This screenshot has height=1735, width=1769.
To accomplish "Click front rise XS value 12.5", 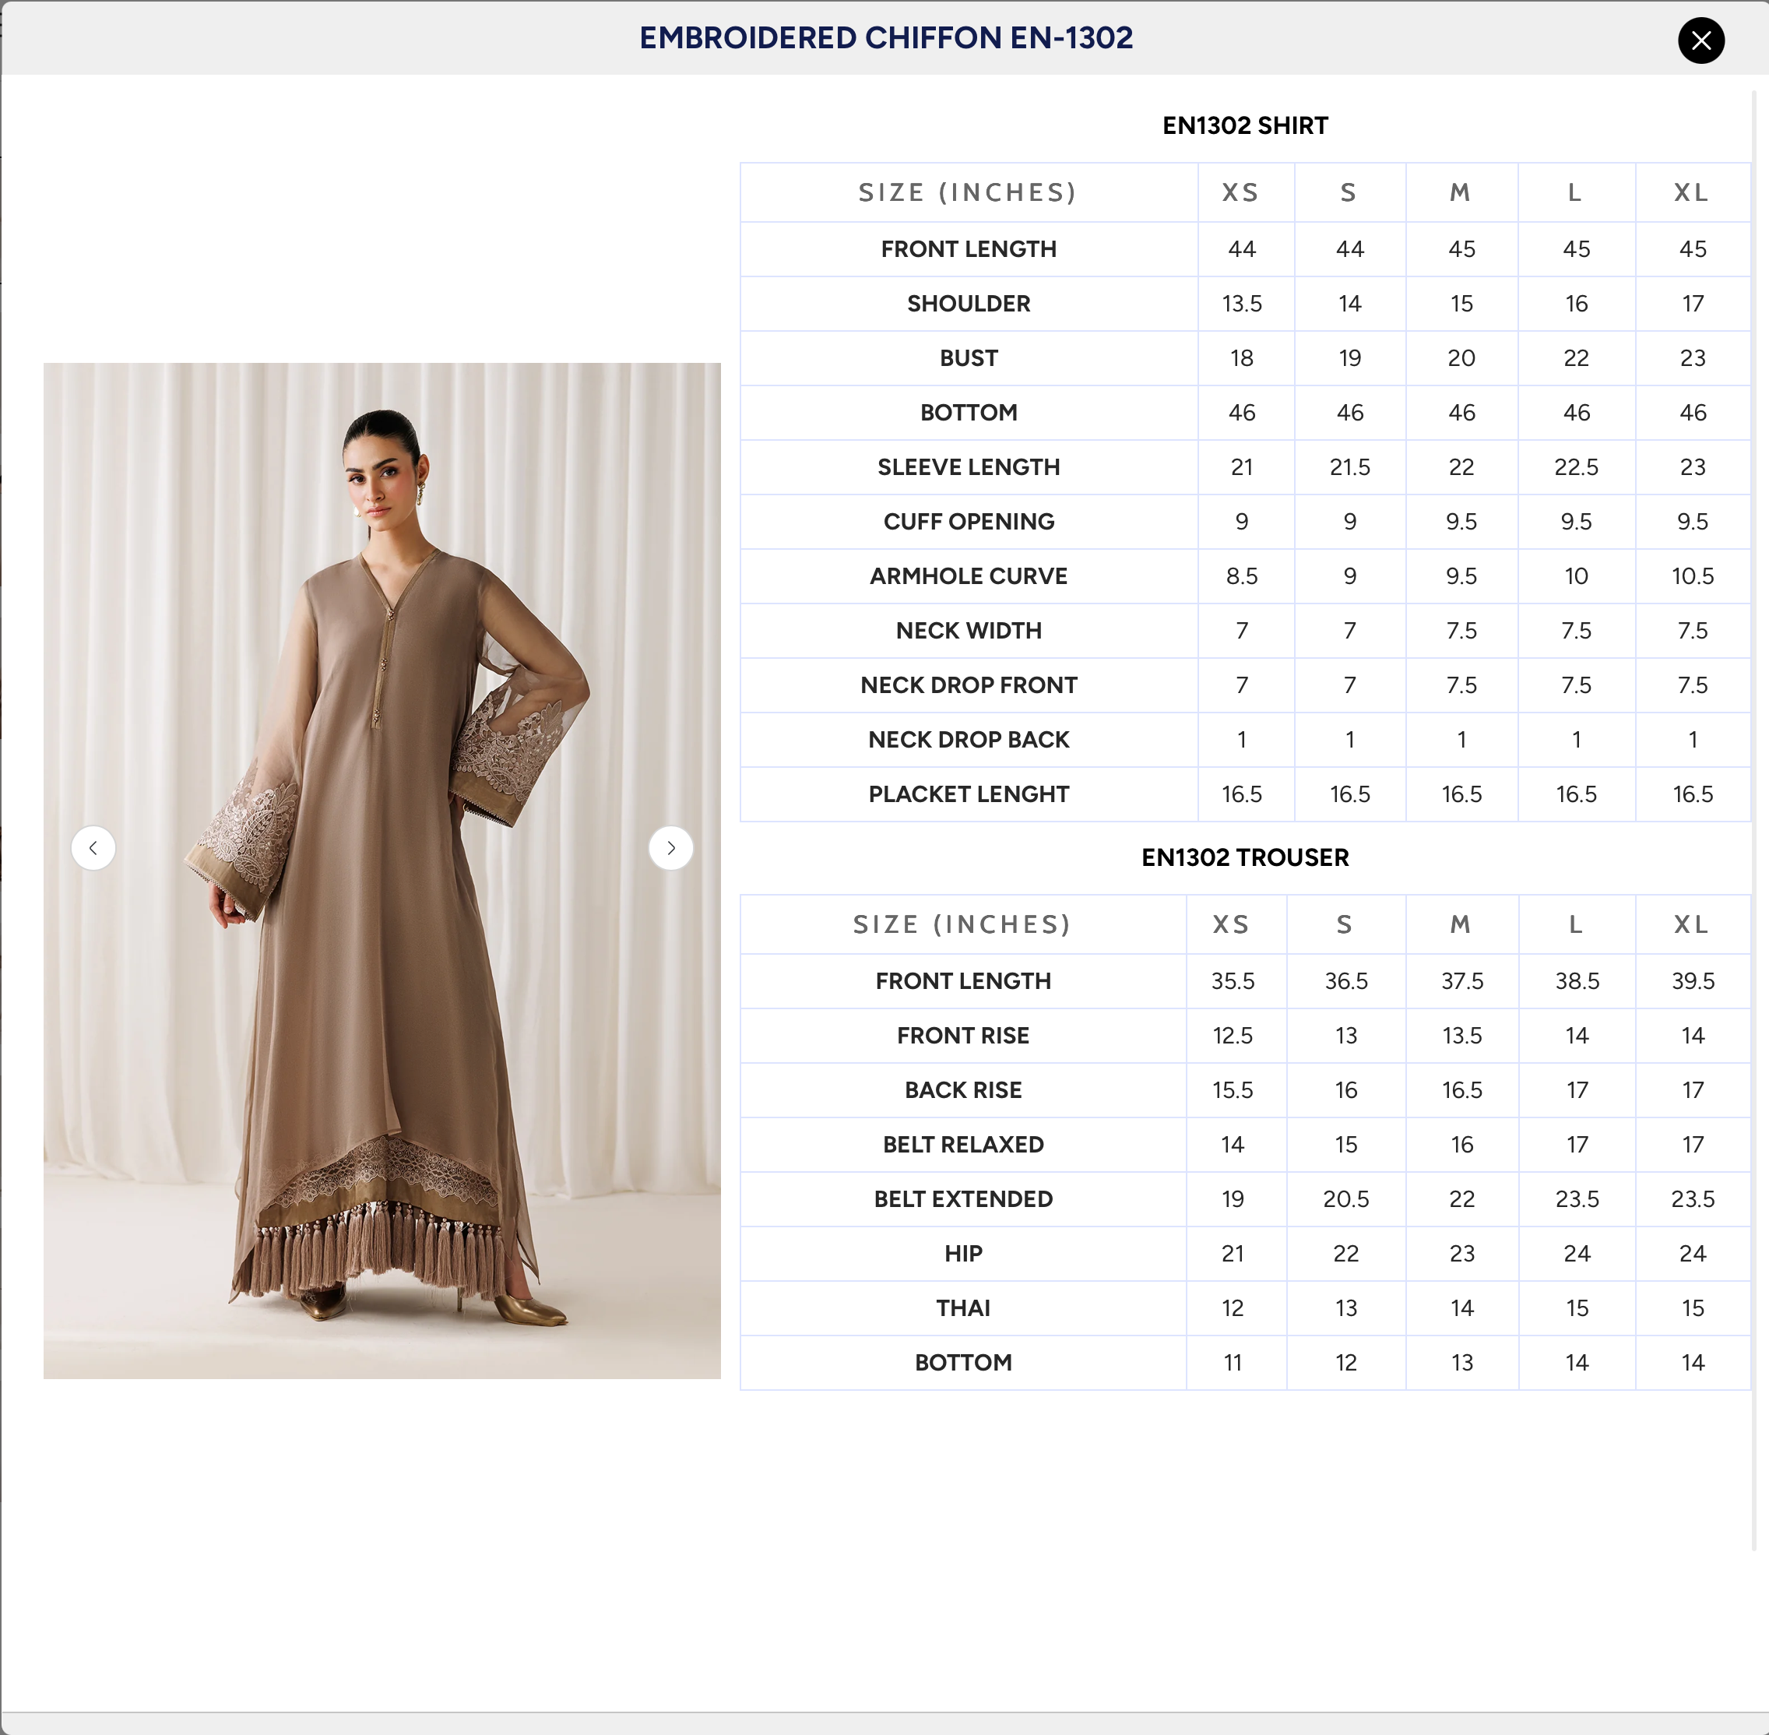I will (1233, 1036).
